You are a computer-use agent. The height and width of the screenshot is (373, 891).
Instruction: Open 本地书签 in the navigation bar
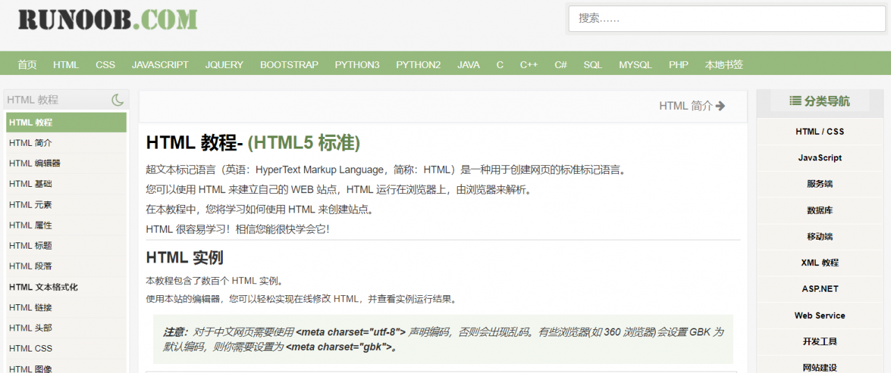coord(724,65)
